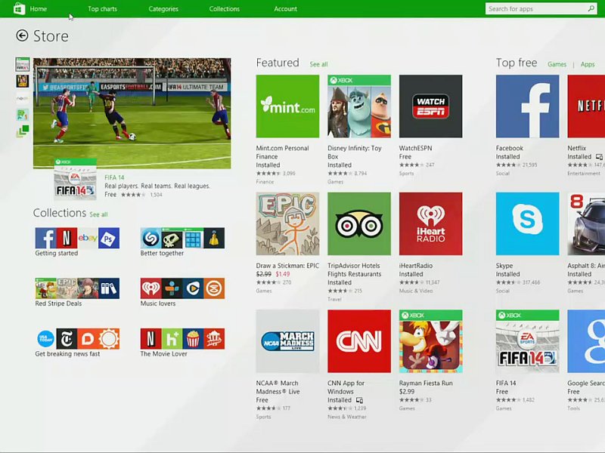This screenshot has height=453, width=605.
Task: Select fifth spotlight thumbnail with green squares
Action: pyautogui.click(x=23, y=131)
